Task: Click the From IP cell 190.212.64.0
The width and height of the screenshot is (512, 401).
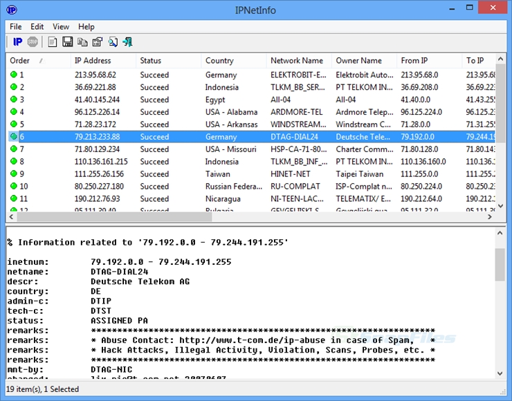Action: click(421, 198)
